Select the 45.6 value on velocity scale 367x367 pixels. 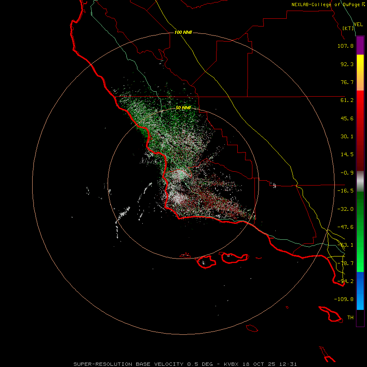coord(347,118)
